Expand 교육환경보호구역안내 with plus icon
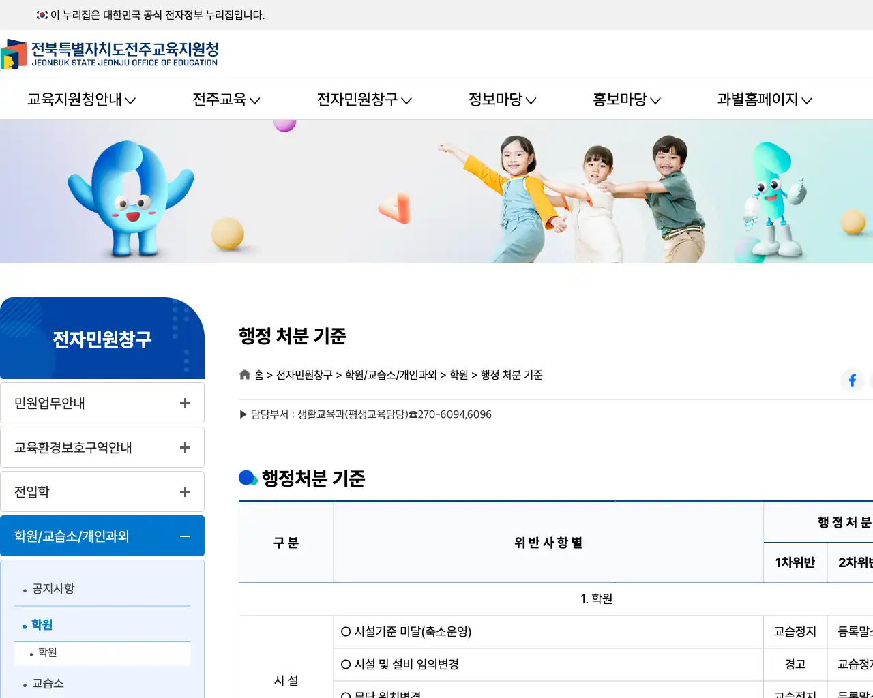Screen dimensions: 873x698 click(185, 447)
